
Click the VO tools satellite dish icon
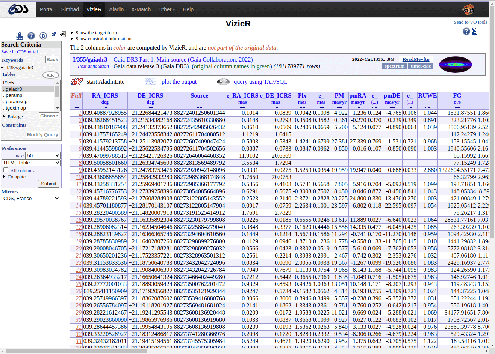click(474, 31)
